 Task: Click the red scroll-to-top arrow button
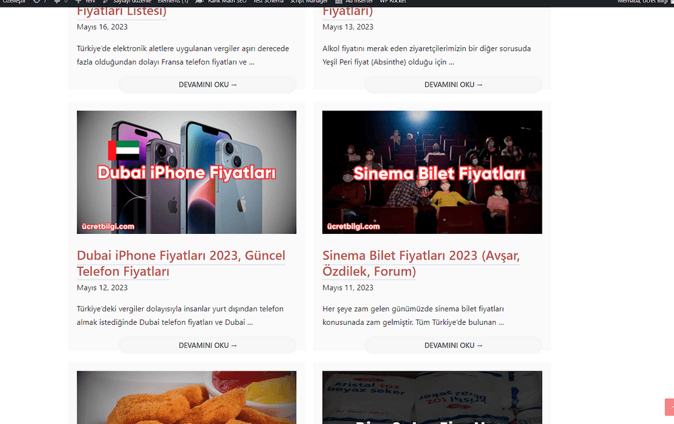tap(669, 406)
